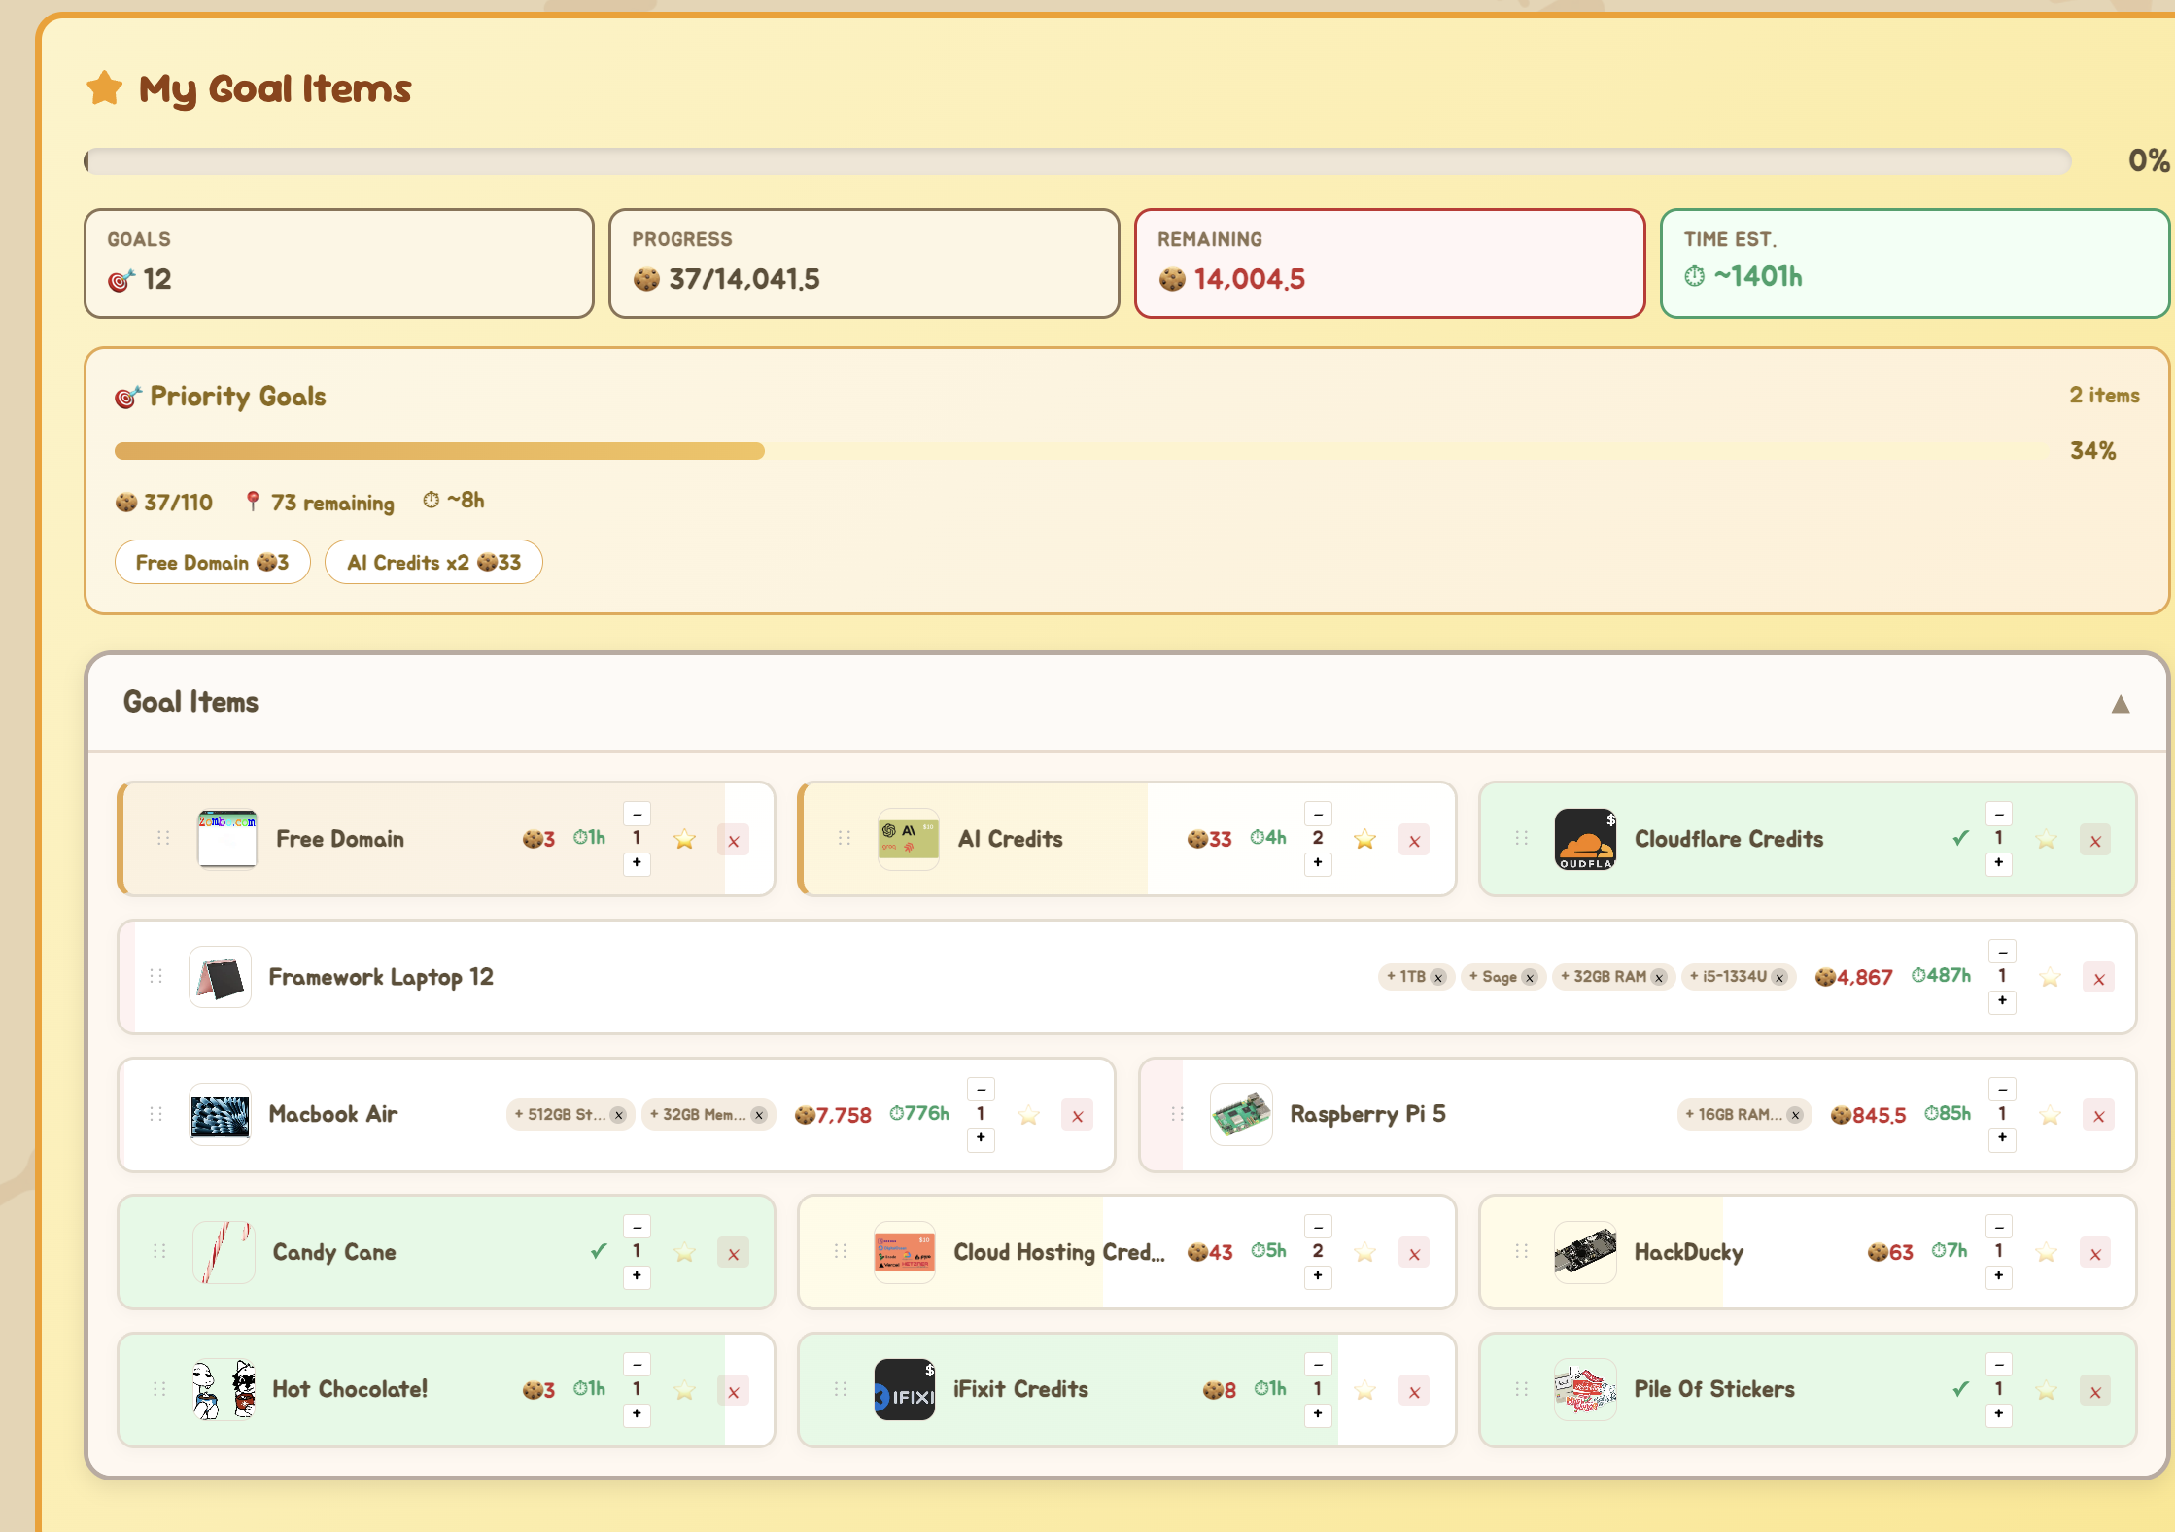Remove Free Domain with its X button
The image size is (2175, 1532).
tap(734, 841)
